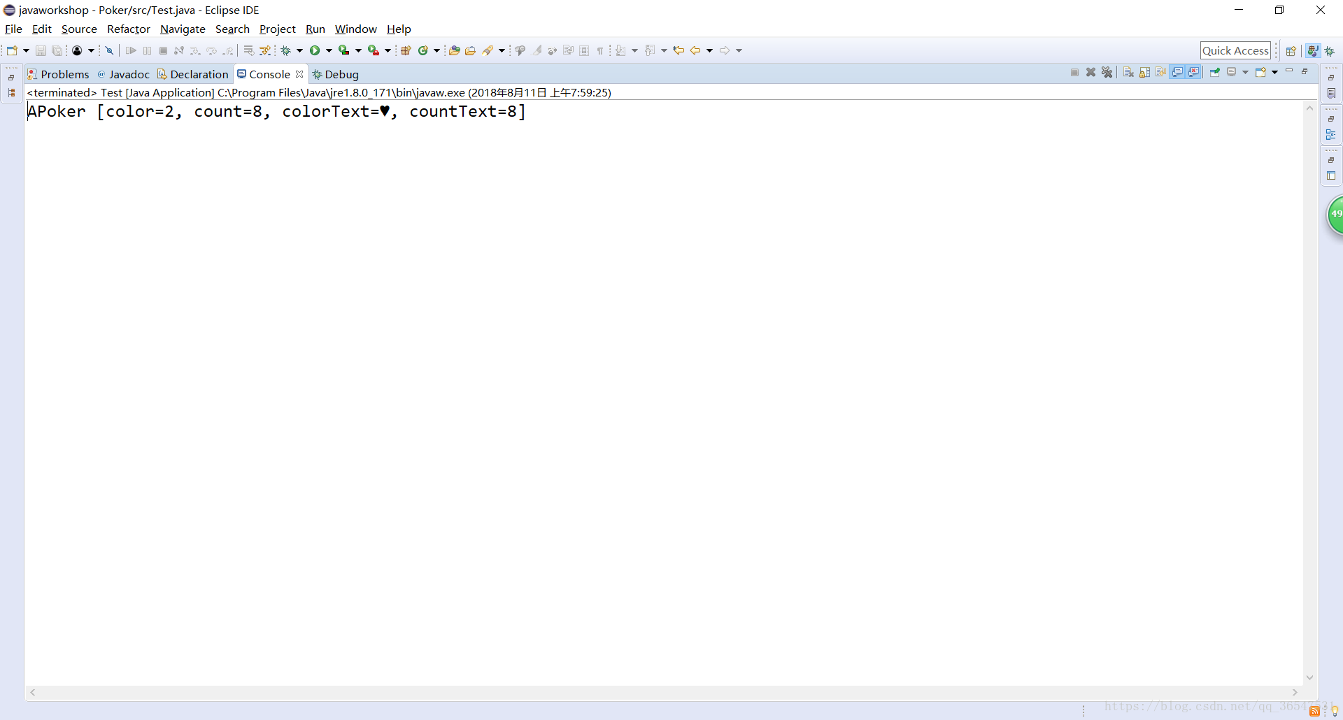This screenshot has width=1343, height=720.
Task: Click the main toolbar Terminate icon
Action: [163, 50]
